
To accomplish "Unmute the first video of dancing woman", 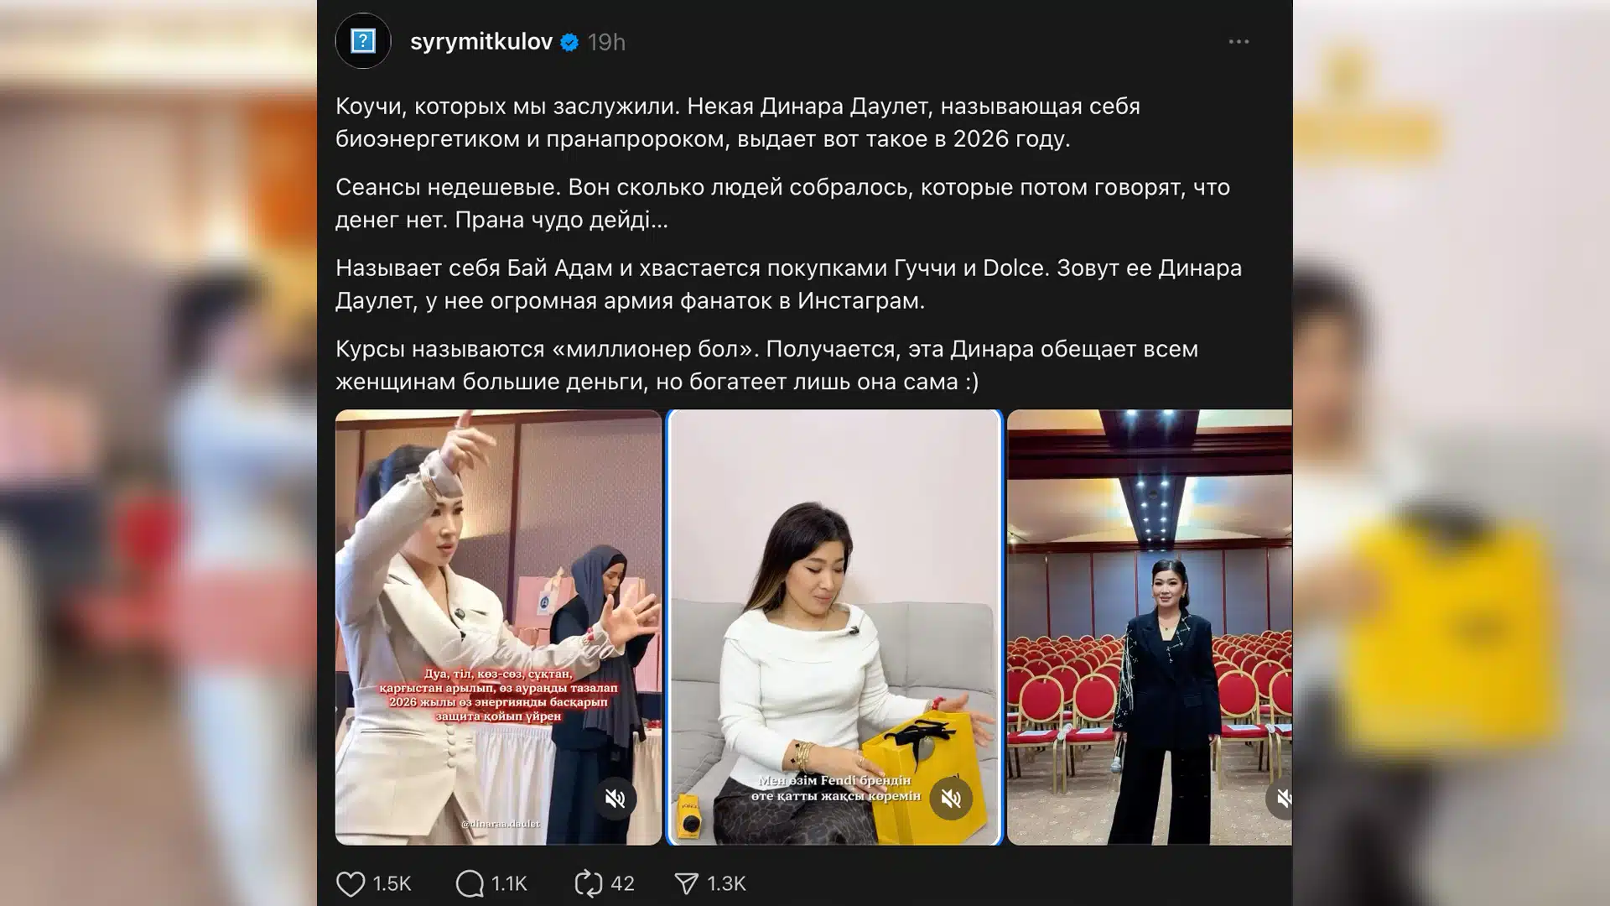I will tap(615, 798).
